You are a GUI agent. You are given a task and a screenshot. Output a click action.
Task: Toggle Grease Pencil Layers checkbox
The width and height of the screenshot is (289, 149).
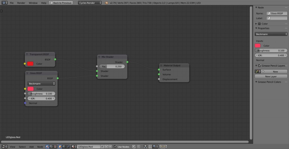point(259,66)
